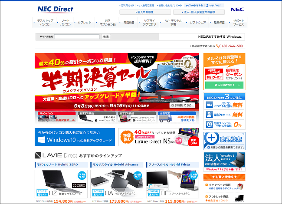The image size is (282, 204).
Task: Click the gift box campaign icon
Action: coord(240,187)
